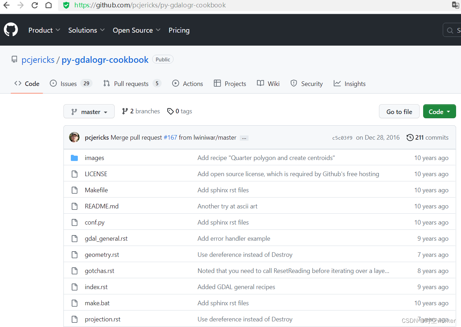View the 211 commits history
This screenshot has width=461, height=327.
coord(428,138)
